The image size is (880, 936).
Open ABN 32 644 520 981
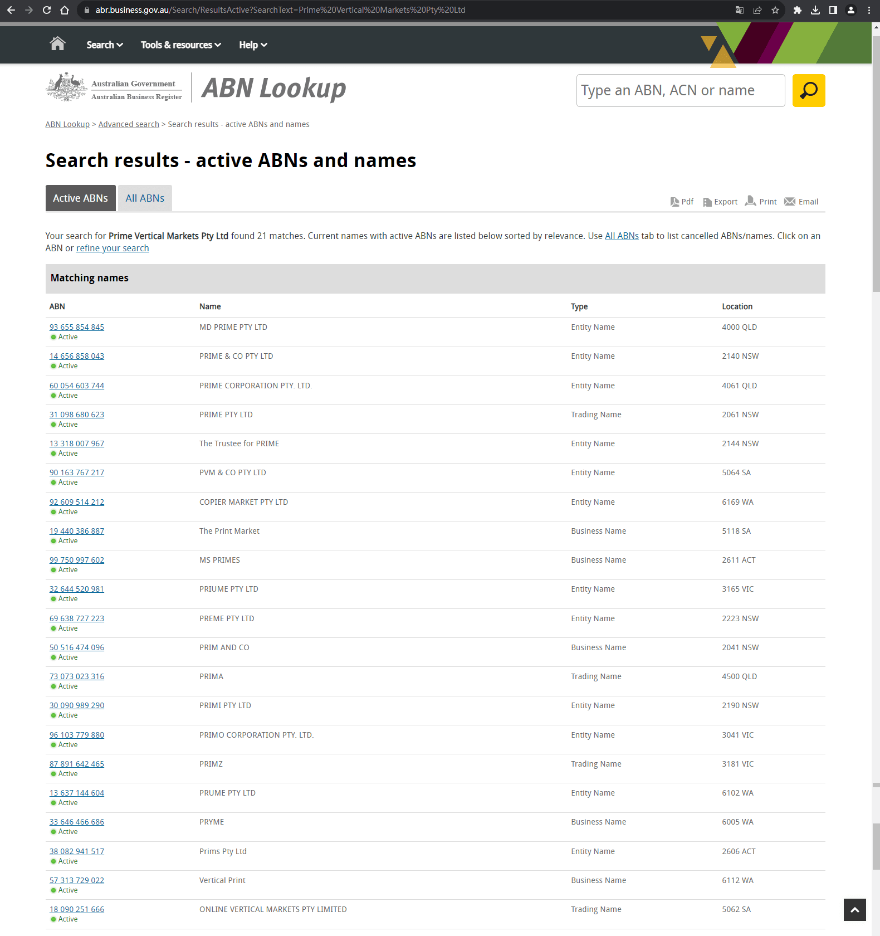(x=77, y=589)
